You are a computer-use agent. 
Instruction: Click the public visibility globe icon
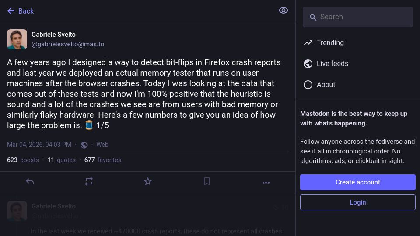click(x=84, y=145)
